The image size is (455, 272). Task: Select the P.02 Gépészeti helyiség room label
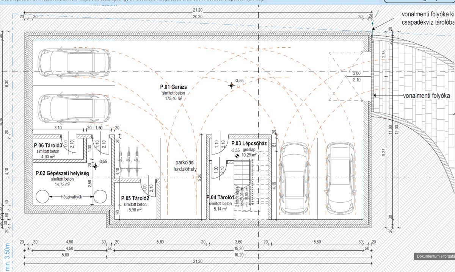pyautogui.click(x=62, y=173)
